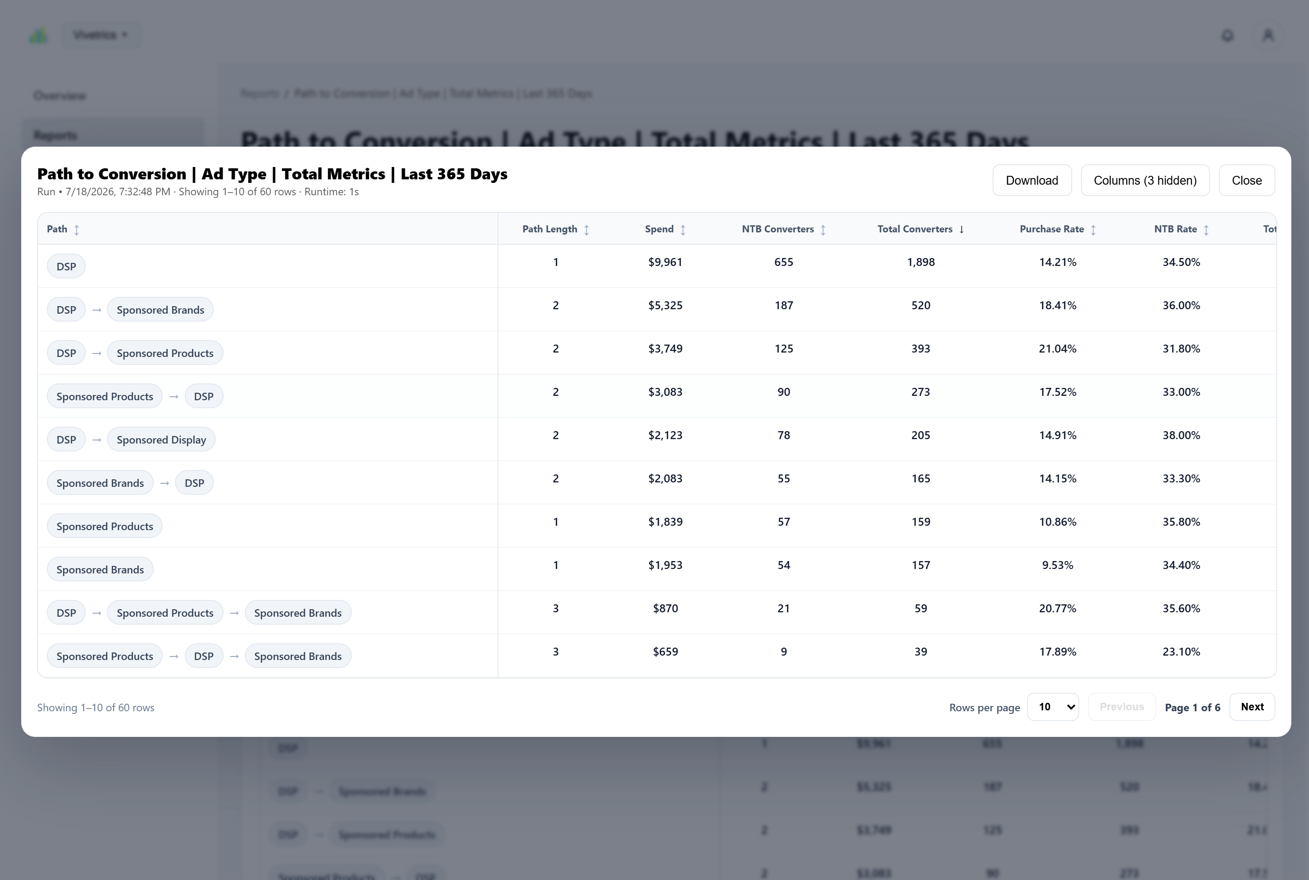Image resolution: width=1309 pixels, height=880 pixels.
Task: Click Sponsored Products chip in $3,749 row
Action: 165,353
